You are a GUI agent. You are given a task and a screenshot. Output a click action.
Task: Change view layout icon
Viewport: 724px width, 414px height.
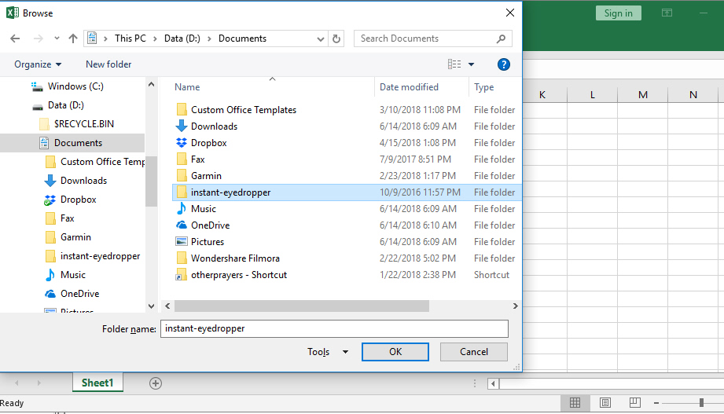[454, 64]
